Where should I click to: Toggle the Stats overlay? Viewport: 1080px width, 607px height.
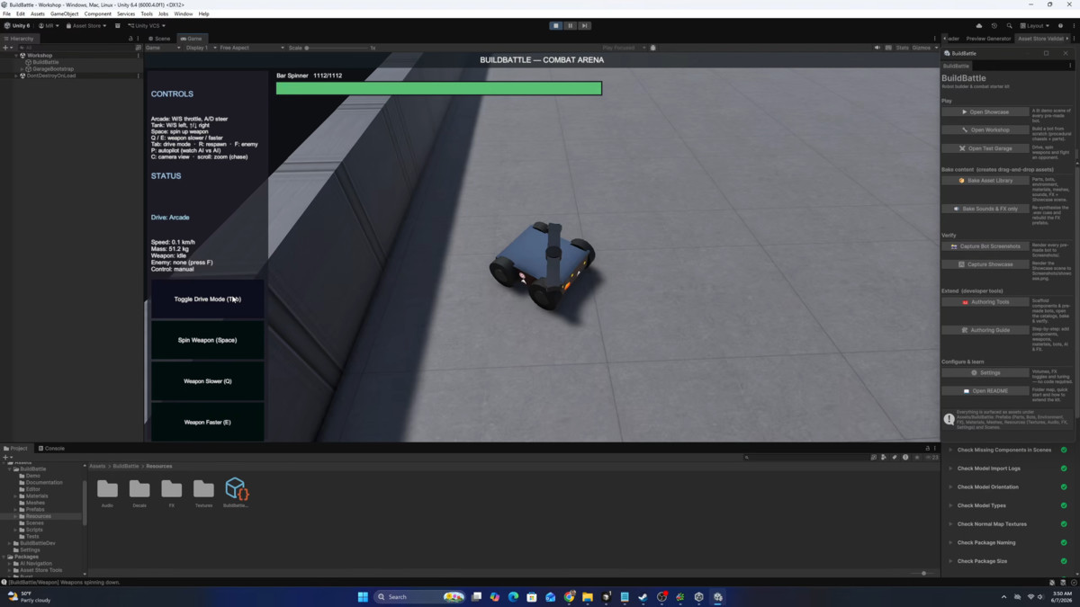tap(902, 48)
